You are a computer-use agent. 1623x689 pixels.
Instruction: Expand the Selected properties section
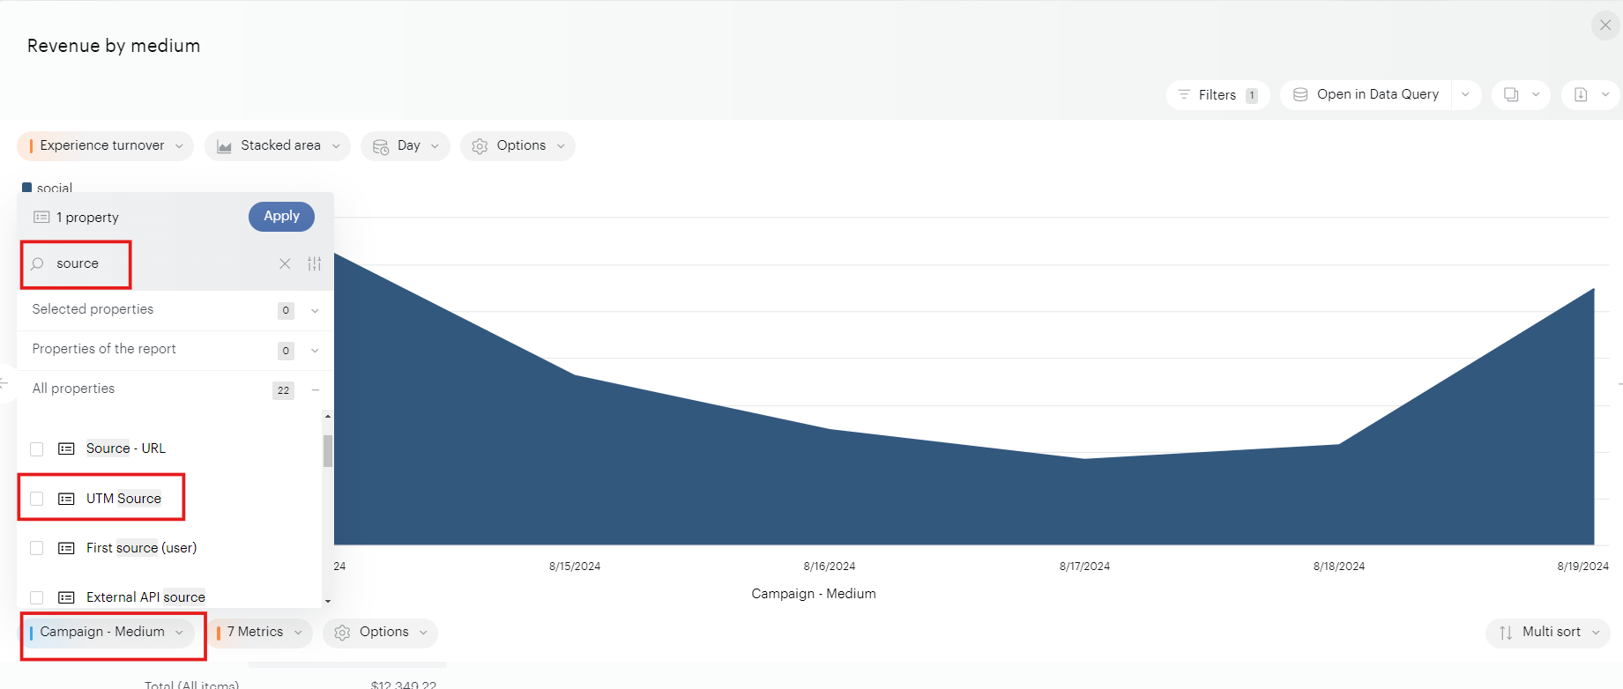[315, 310]
